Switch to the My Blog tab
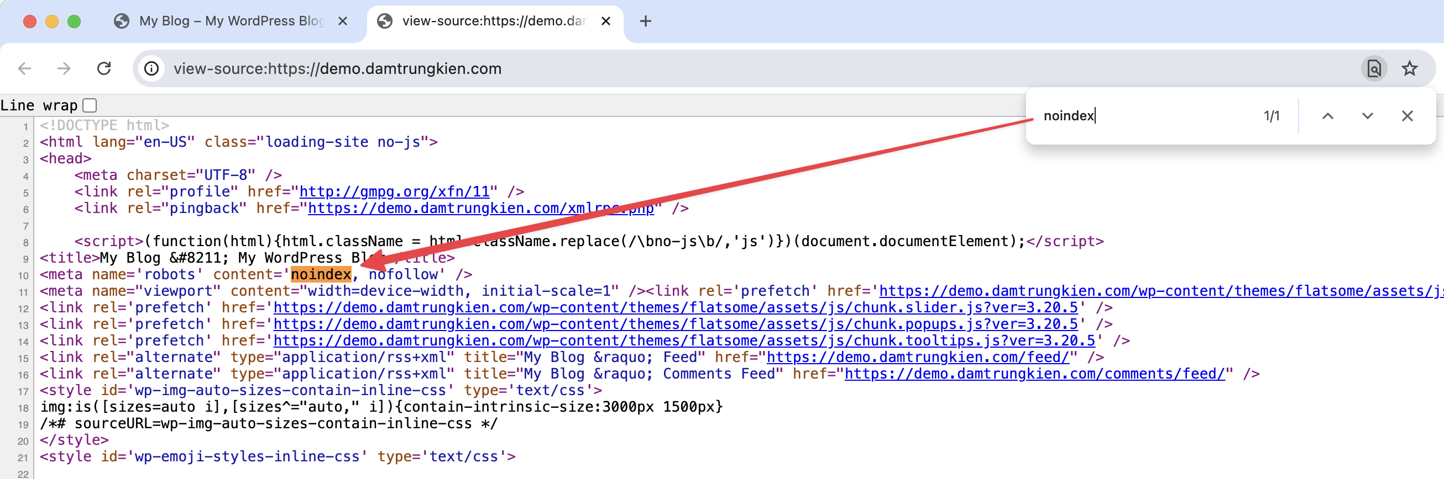 (x=230, y=22)
